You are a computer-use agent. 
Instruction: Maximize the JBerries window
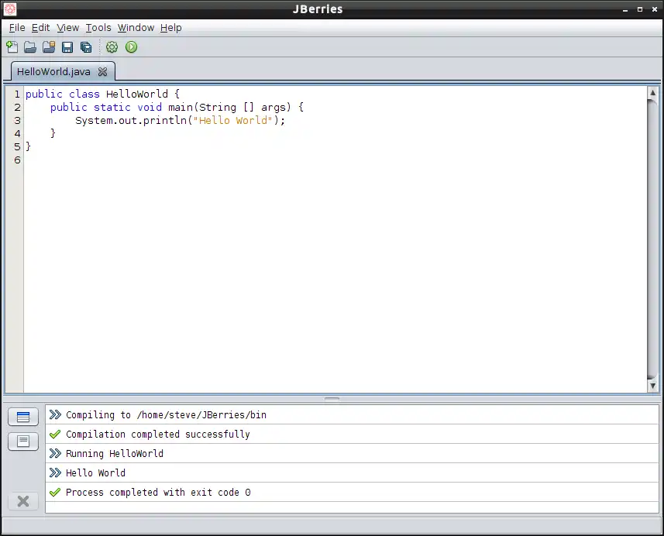(x=640, y=9)
